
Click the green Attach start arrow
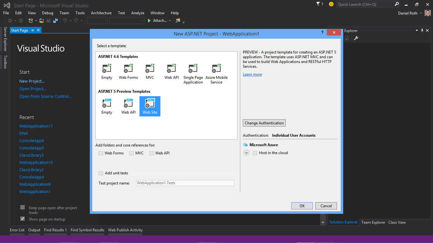(x=149, y=21)
